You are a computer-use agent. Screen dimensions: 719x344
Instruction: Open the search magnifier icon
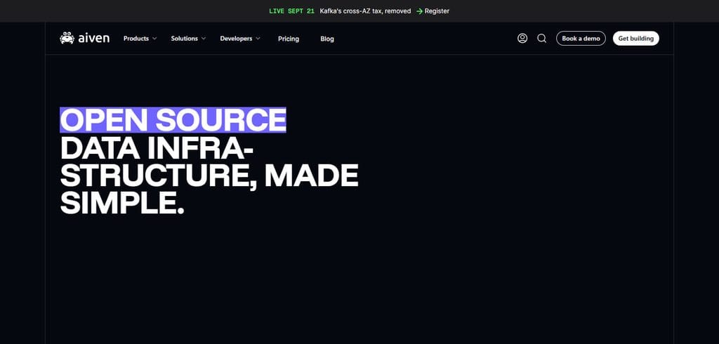[541, 39]
